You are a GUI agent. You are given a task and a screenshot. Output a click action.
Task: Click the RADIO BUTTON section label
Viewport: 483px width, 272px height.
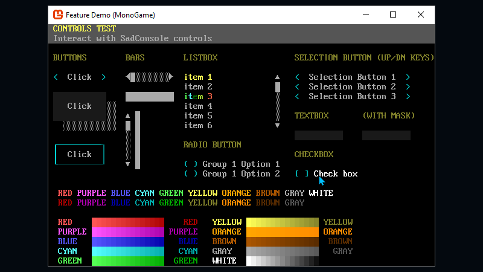coord(213,144)
